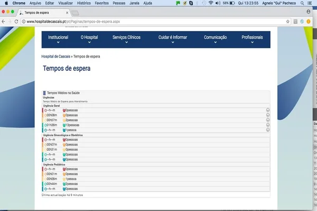Click Chrome's forward arrow
The width and height of the screenshot is (317, 211).
point(10,22)
